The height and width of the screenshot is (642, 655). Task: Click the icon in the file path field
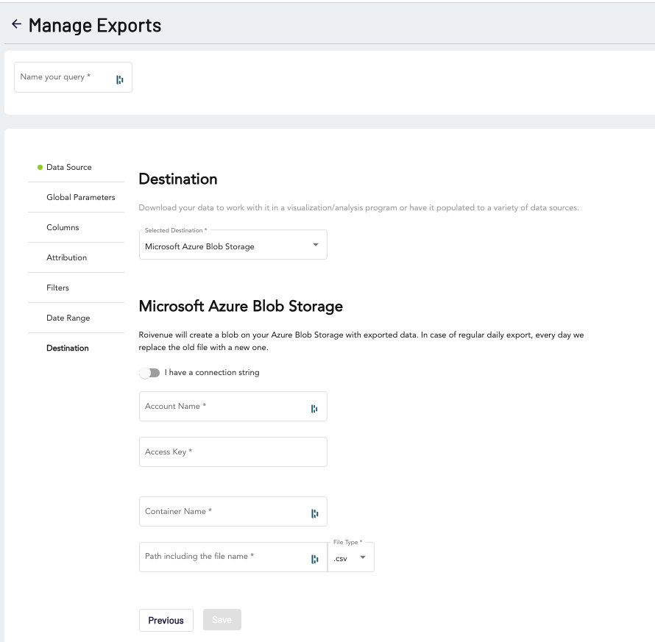(x=314, y=559)
